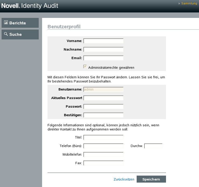Open the Sammlung link
The width and height of the screenshot is (199, 187).
(x=189, y=4)
